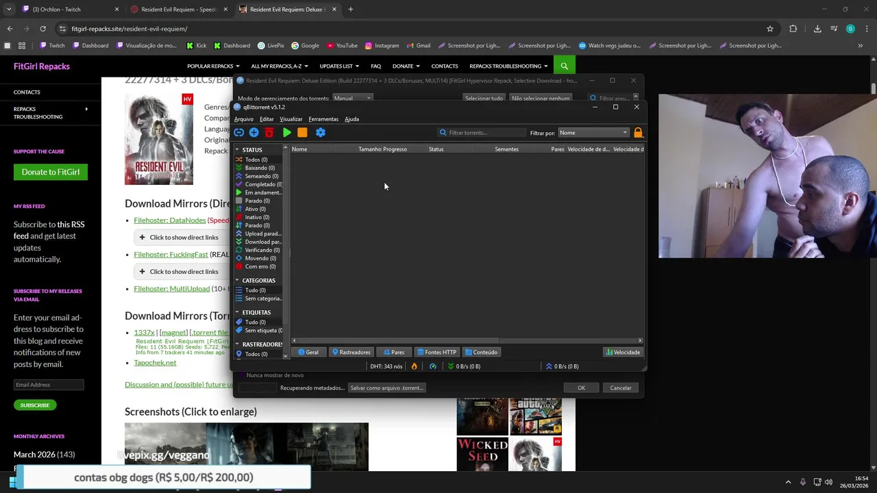Screen dimensions: 877x493
Task: Click the Filtrar torrents search field
Action: (x=482, y=133)
